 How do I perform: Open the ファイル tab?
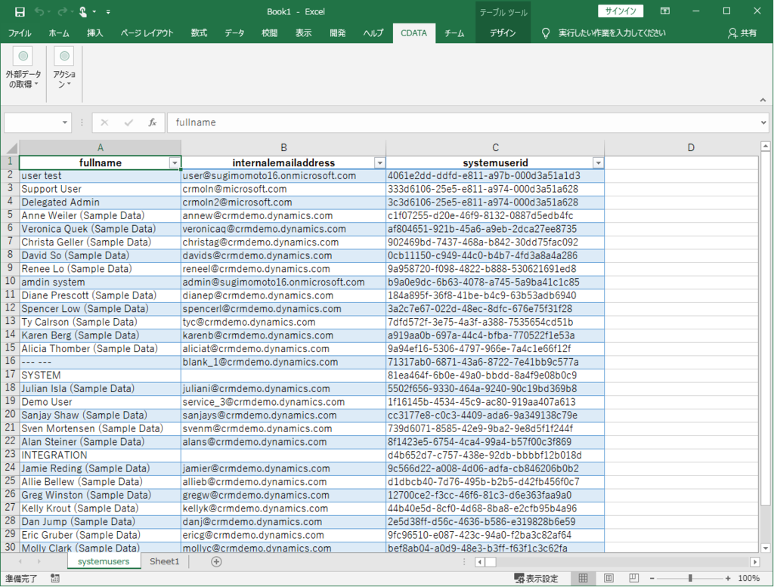point(20,33)
